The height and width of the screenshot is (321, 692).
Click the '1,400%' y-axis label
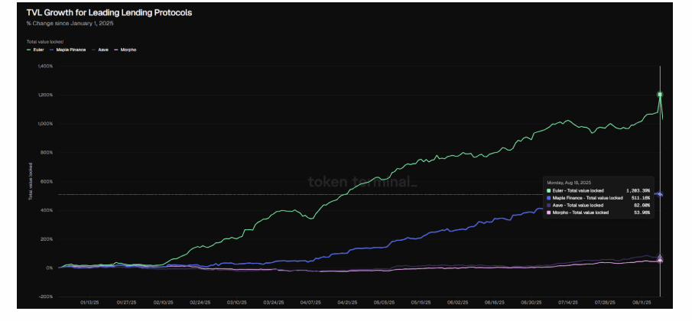(47, 66)
